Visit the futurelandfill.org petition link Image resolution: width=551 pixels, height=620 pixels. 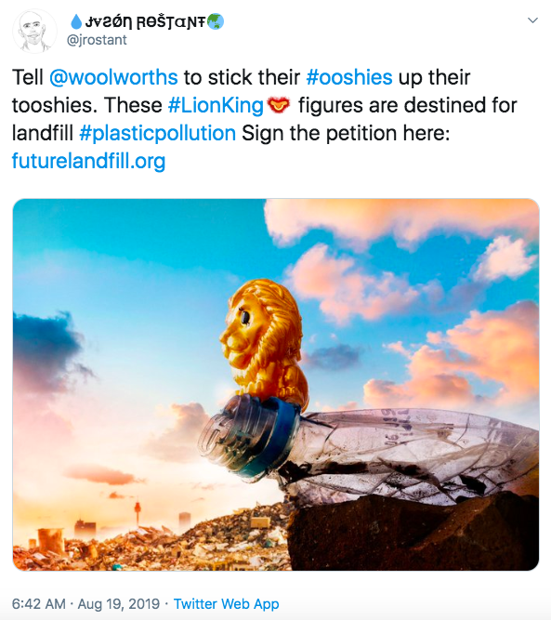88,161
